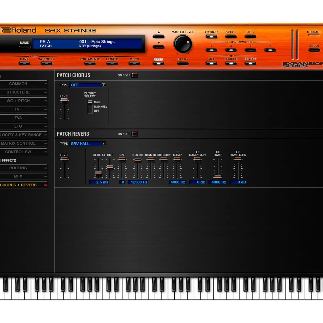Toggle Tone Switch 1
The image size is (323, 323).
(211, 50)
